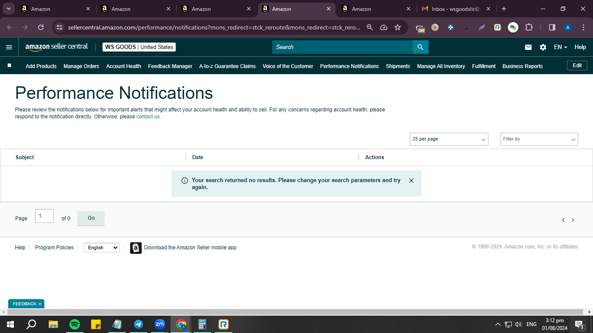This screenshot has width=593, height=333.
Task: Open the Chrome profile avatar A
Action: [x=568, y=27]
